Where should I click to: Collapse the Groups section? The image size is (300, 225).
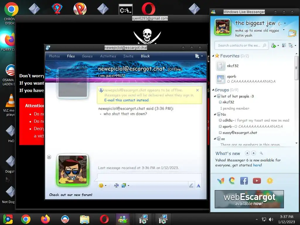pos(213,90)
